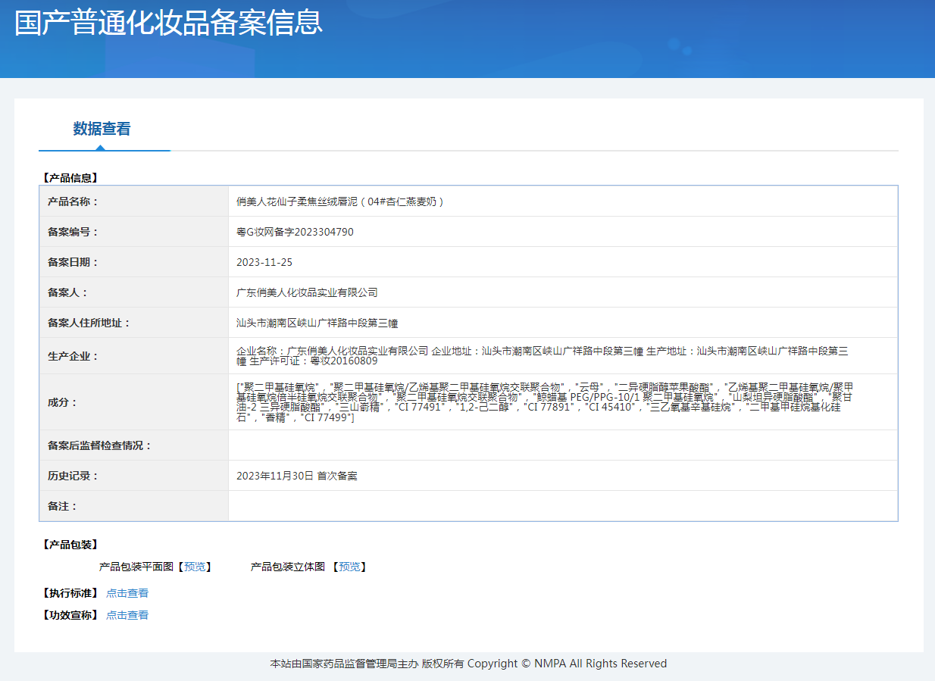935x681 pixels.
Task: Click the 国产普通化妆品备案信息 page title
Action: tap(168, 23)
